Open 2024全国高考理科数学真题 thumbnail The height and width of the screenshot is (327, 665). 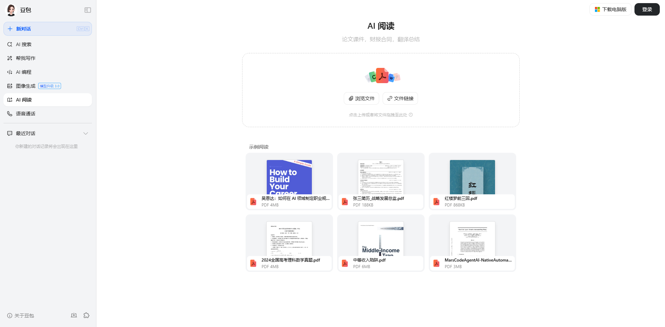point(289,239)
